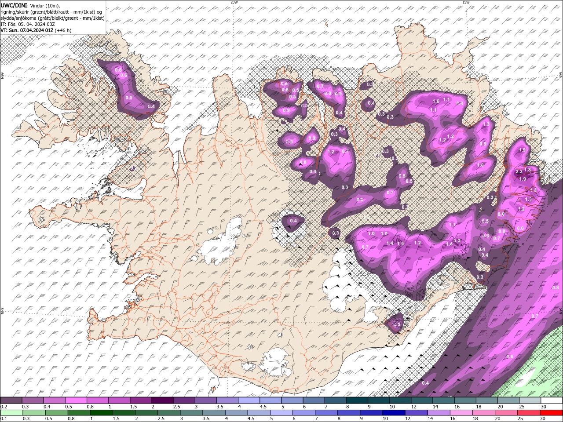The height and width of the screenshot is (422, 563).
Task: Pick the light pink 16 swatch in the lower legend row
Action: pyautogui.click(x=461, y=412)
